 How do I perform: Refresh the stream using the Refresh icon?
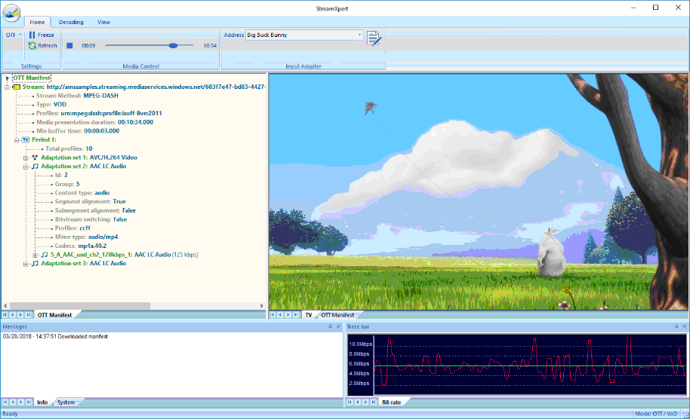[32, 45]
